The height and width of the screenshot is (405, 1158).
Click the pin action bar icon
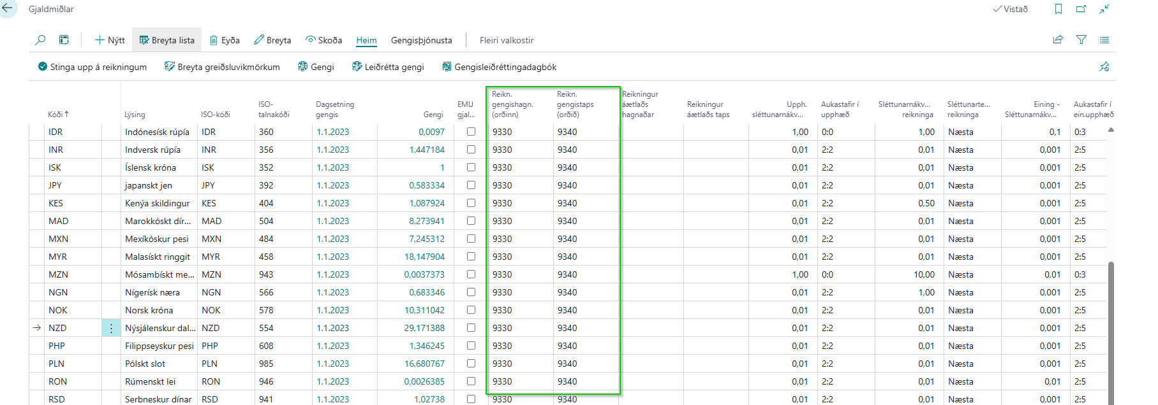click(1104, 67)
